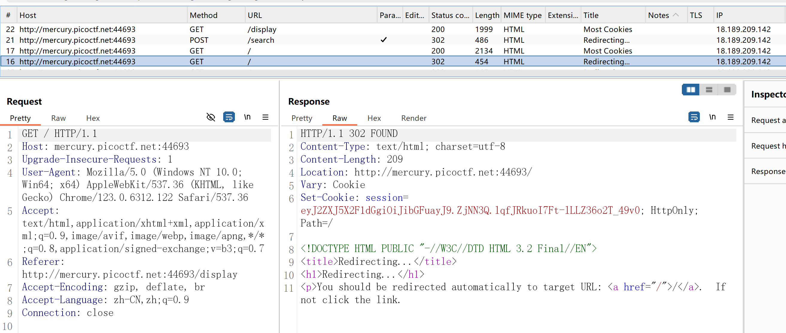This screenshot has width=786, height=333.
Task: Click length 2134 in row 17
Action: [x=484, y=51]
